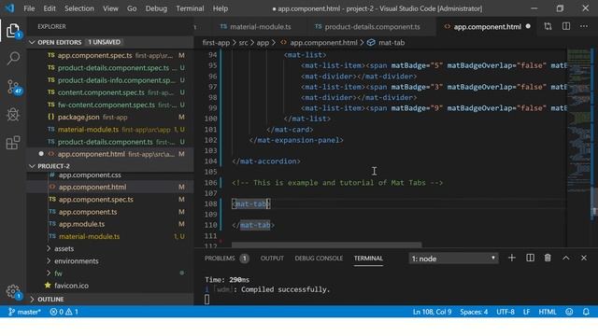Collapse the Open Editors section

point(32,42)
